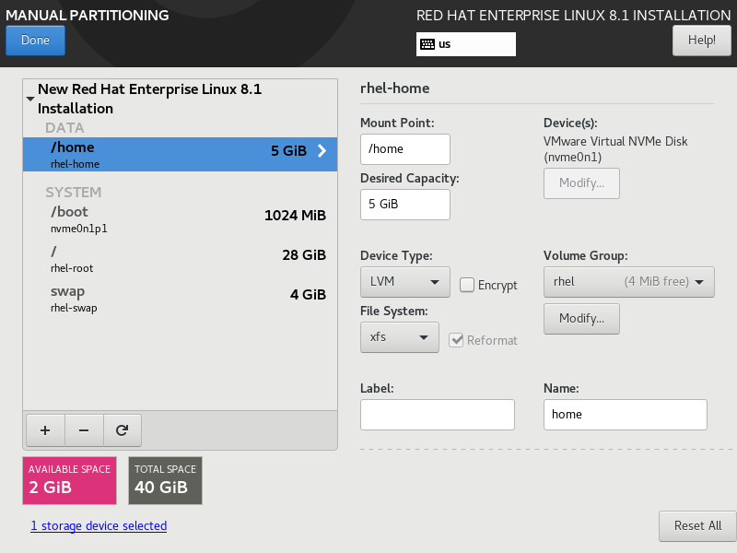Image resolution: width=737 pixels, height=553 pixels.
Task: Click the Mount Point input field
Action: coord(405,149)
